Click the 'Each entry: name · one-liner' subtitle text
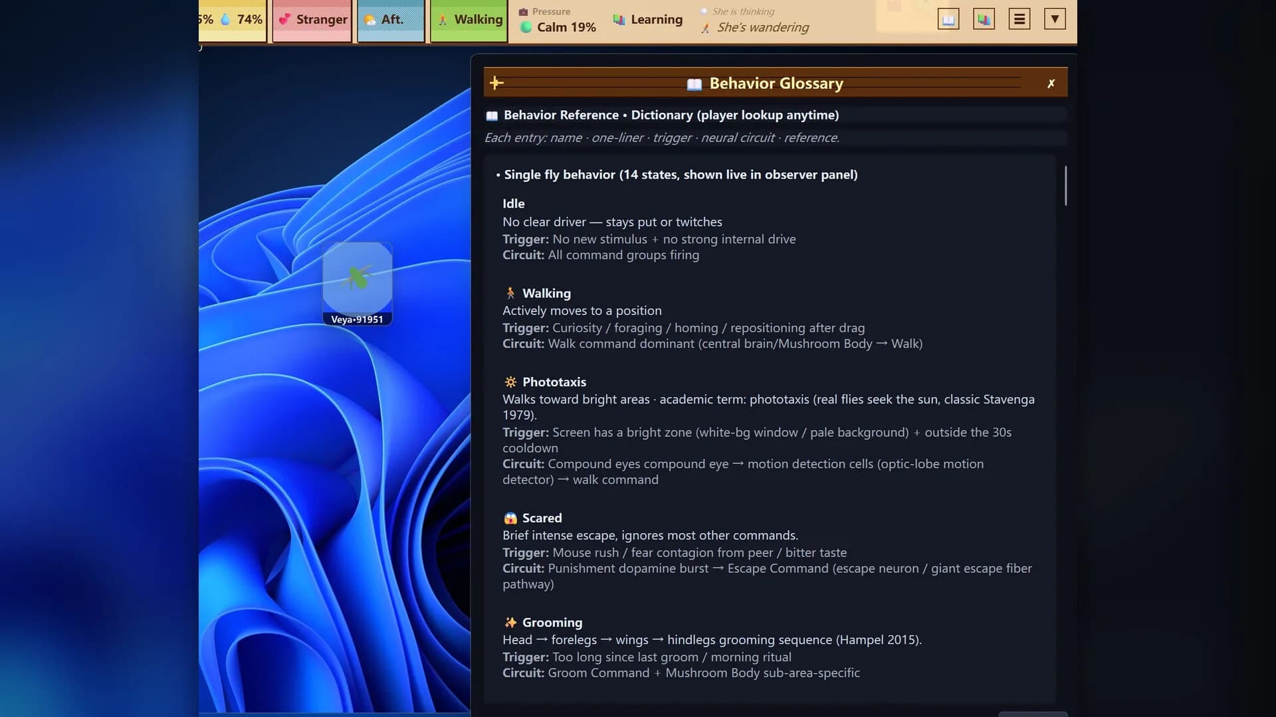This screenshot has width=1276, height=717. point(662,138)
